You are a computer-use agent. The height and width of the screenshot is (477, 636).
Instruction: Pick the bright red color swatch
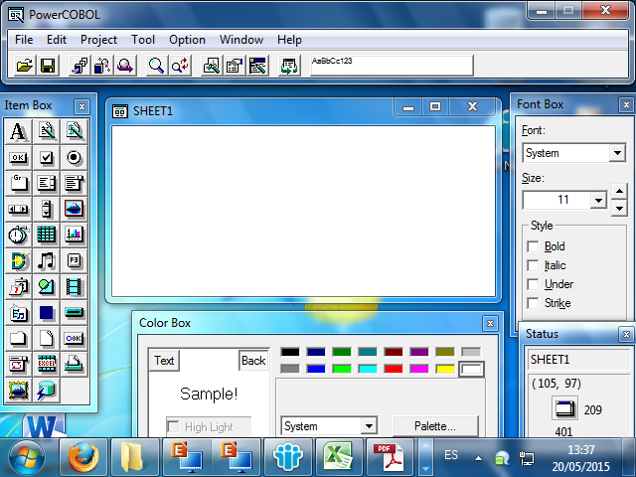394,369
